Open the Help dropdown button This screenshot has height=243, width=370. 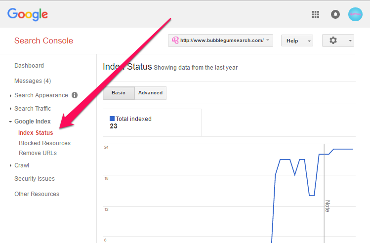pyautogui.click(x=297, y=40)
